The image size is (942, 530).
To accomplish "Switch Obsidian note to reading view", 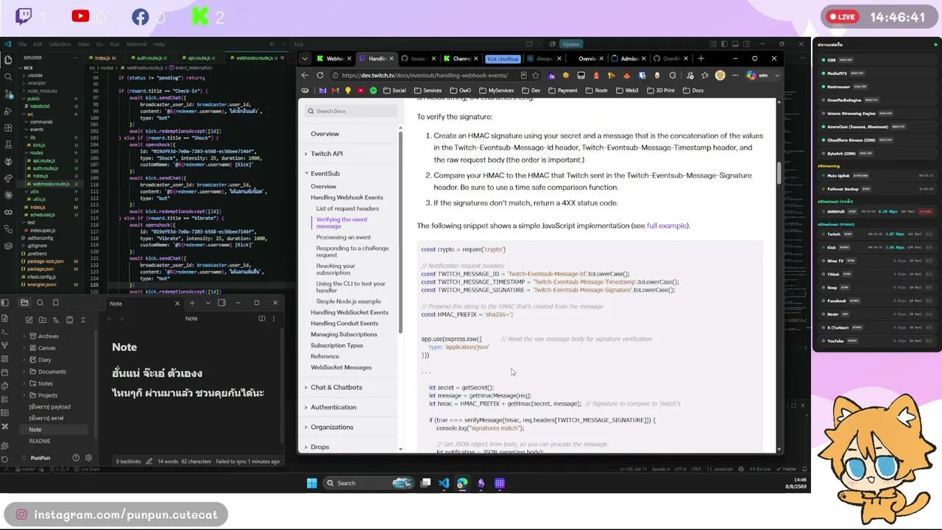I will coord(262,319).
